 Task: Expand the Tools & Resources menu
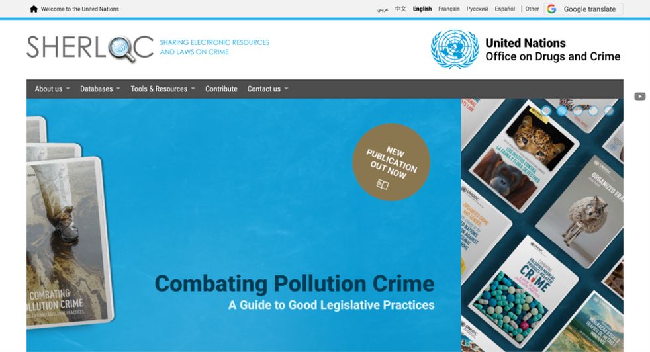[163, 89]
